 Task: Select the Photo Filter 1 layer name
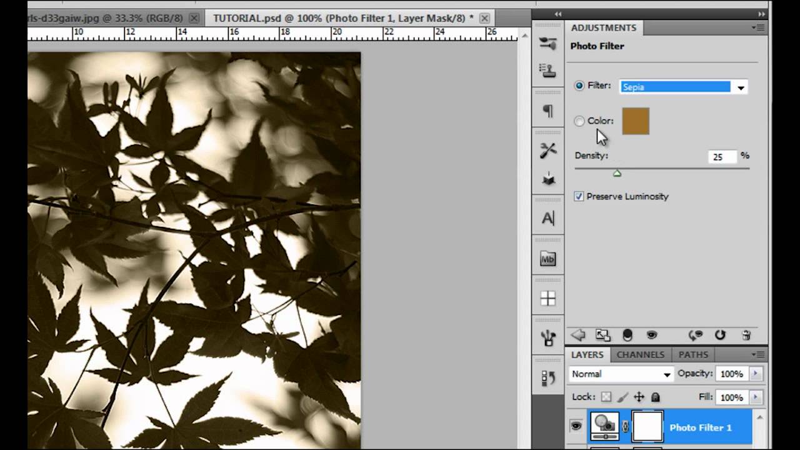point(701,427)
